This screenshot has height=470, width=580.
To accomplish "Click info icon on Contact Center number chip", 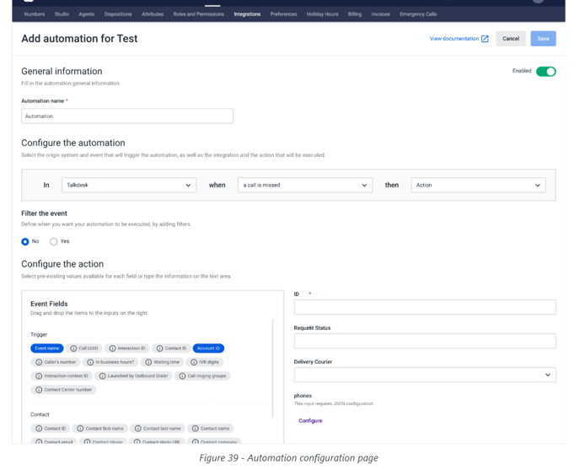I will [38, 390].
